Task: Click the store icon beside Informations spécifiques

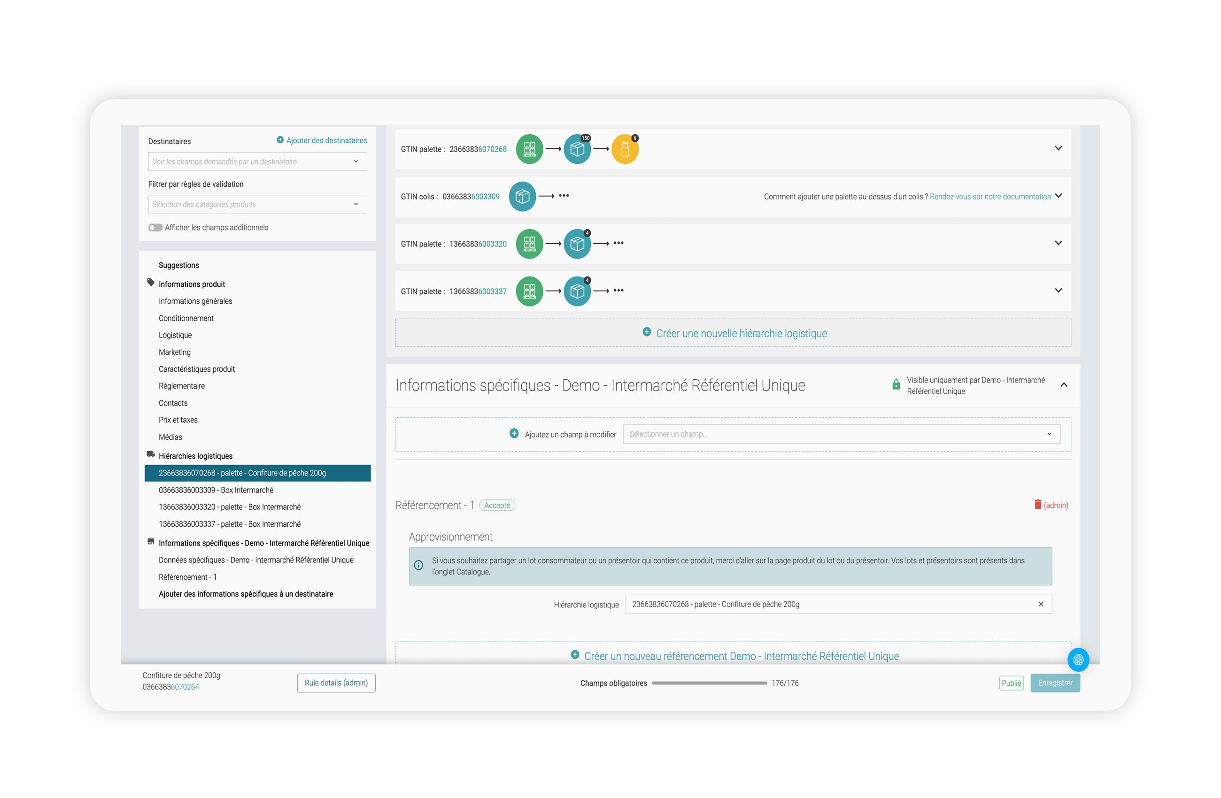Action: tap(151, 542)
